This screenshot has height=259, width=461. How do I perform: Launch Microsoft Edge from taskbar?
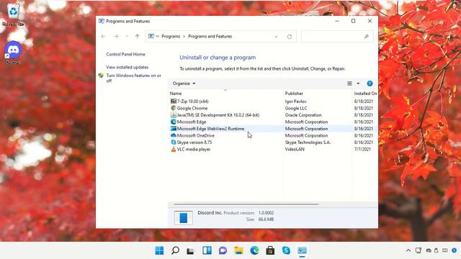pyautogui.click(x=254, y=250)
